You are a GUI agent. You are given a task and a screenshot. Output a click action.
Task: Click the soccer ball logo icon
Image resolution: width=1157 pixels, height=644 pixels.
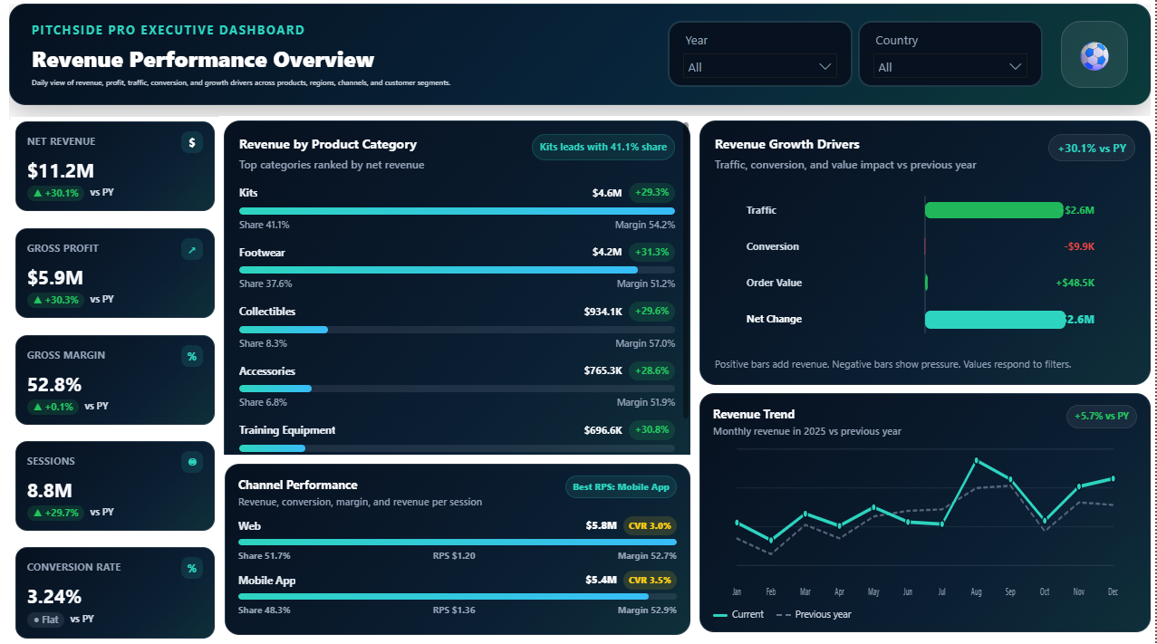point(1094,56)
